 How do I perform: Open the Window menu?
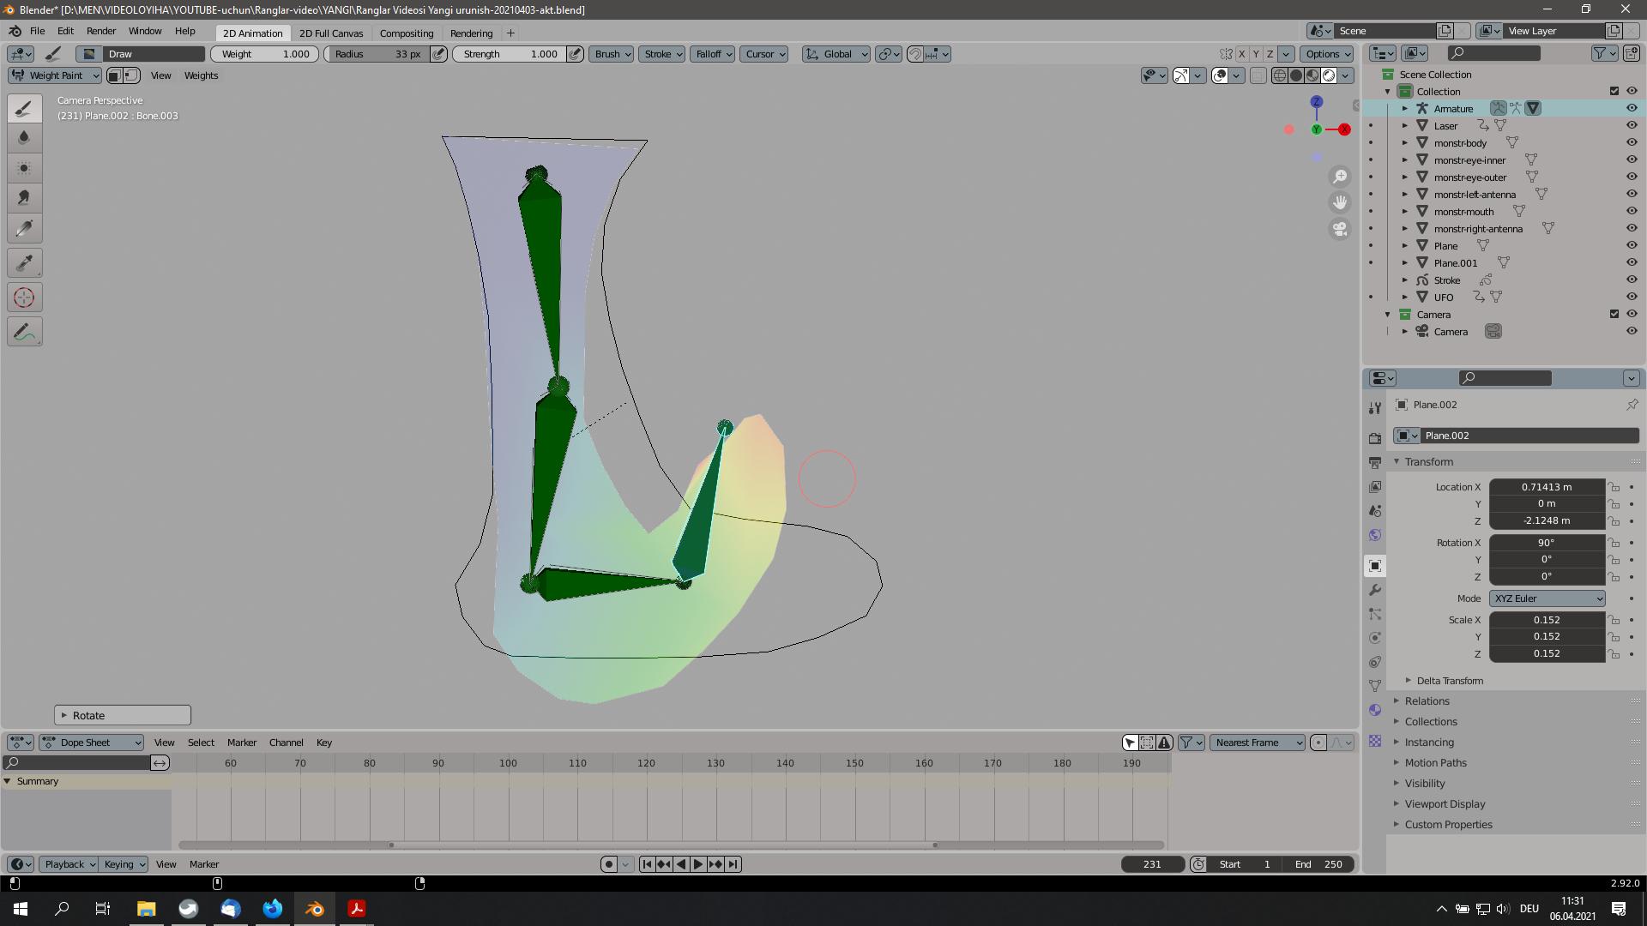coord(145,31)
